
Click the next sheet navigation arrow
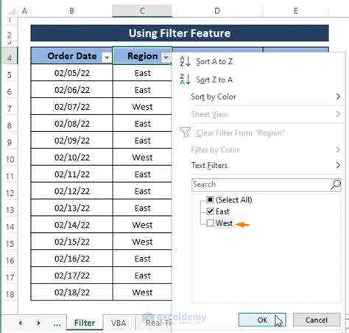coord(38,323)
